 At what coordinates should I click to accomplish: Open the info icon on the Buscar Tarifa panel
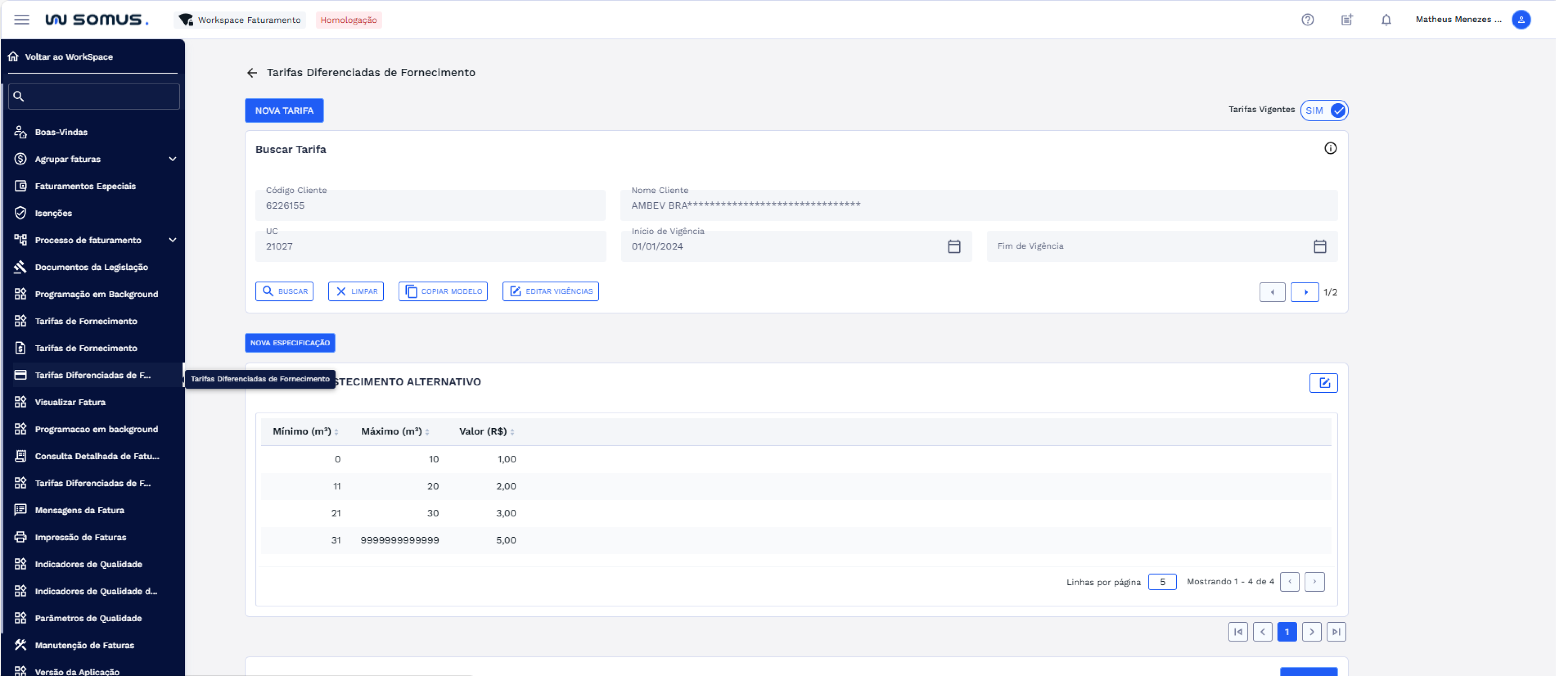1331,148
